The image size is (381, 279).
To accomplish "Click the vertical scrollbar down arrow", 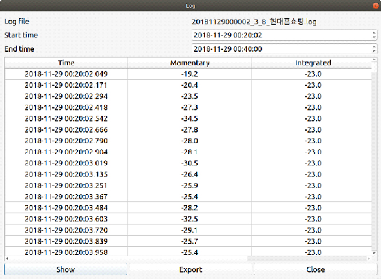I will [x=374, y=253].
